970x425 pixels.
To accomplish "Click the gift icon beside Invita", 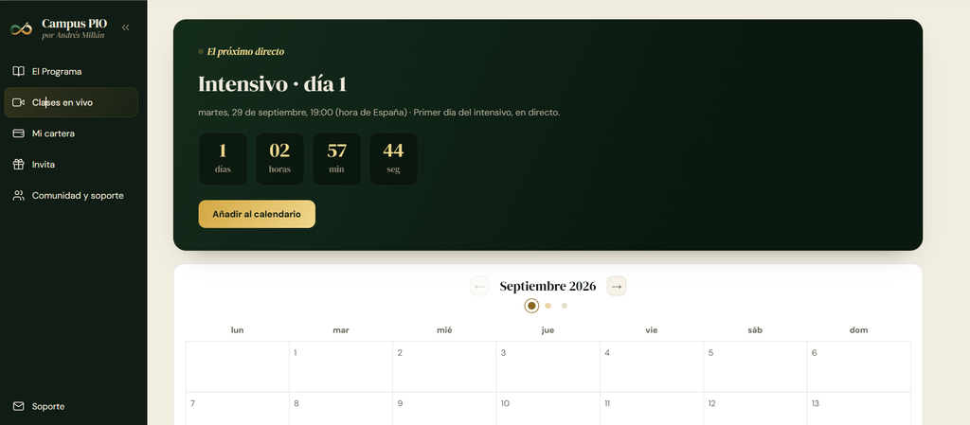I will pos(19,165).
